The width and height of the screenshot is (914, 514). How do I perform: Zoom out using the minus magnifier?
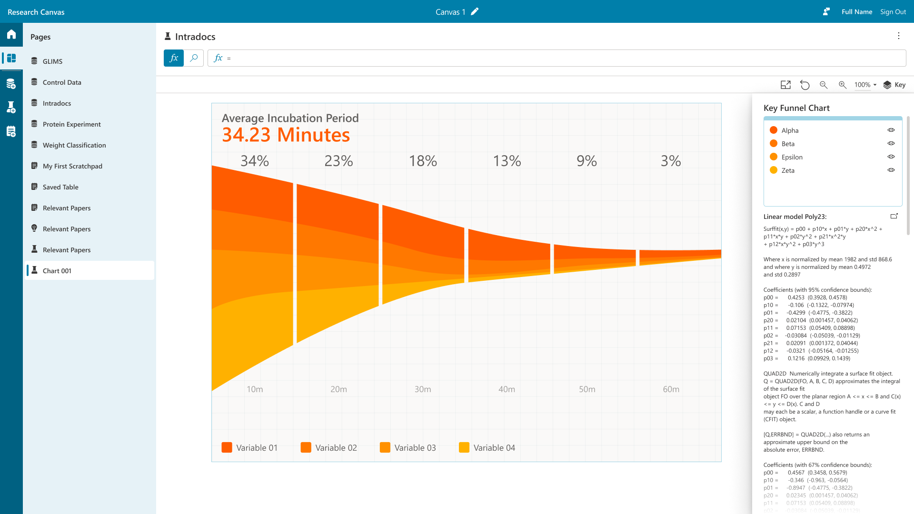[x=824, y=85]
